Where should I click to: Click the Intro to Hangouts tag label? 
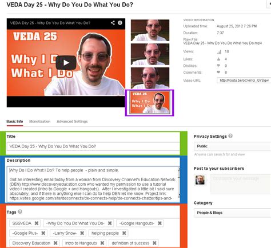point(81,243)
